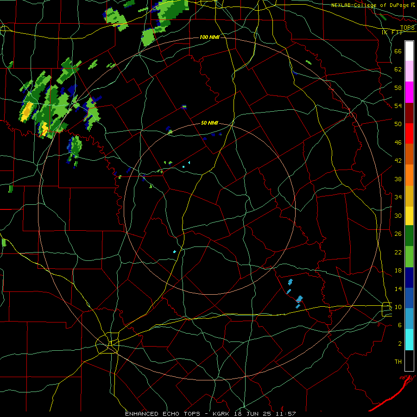
Task: Click the magenta legend swatch
Action: pyautogui.click(x=409, y=92)
